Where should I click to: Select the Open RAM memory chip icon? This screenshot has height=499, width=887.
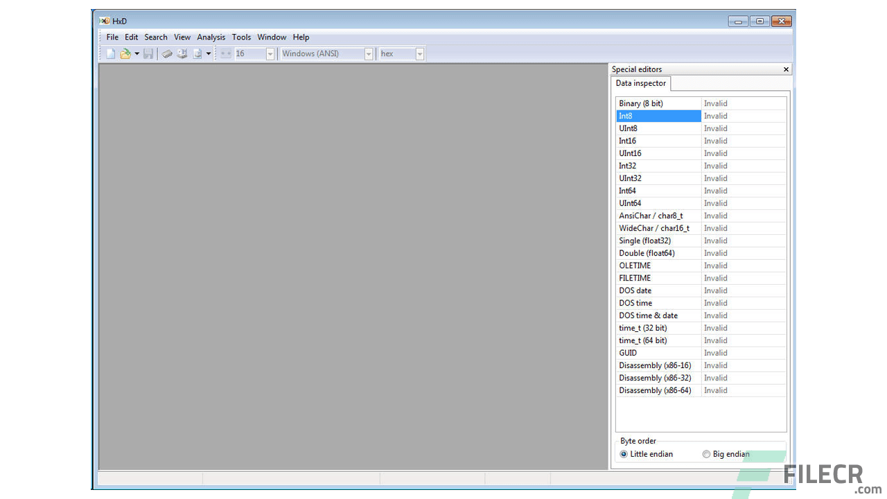166,53
